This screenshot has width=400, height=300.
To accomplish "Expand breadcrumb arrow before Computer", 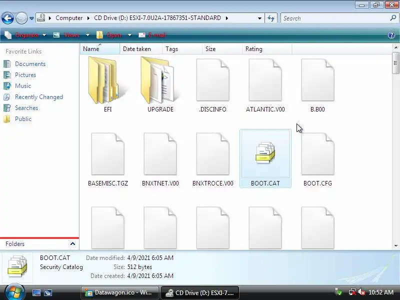I will (50, 18).
